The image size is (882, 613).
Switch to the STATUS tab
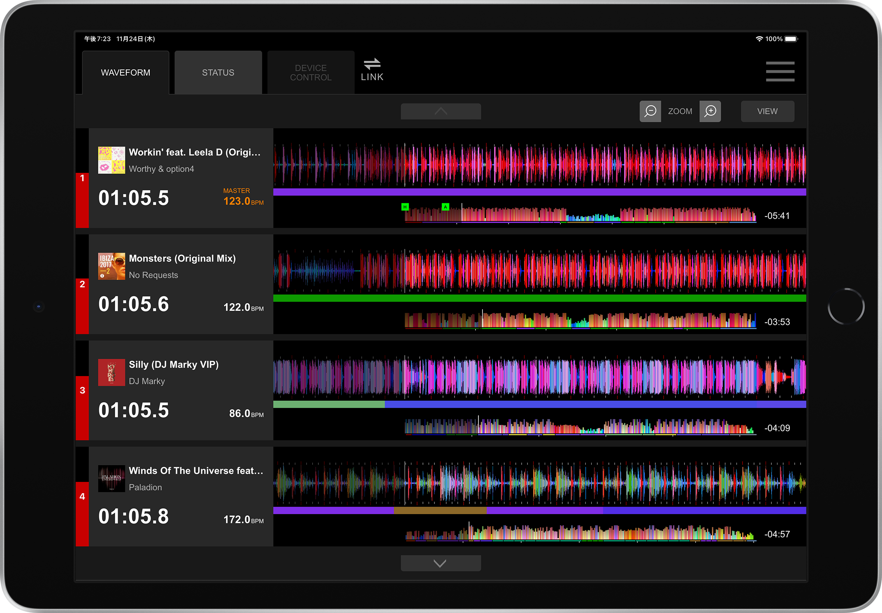(x=218, y=72)
